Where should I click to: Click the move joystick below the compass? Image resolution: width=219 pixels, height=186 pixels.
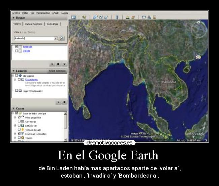(199, 45)
